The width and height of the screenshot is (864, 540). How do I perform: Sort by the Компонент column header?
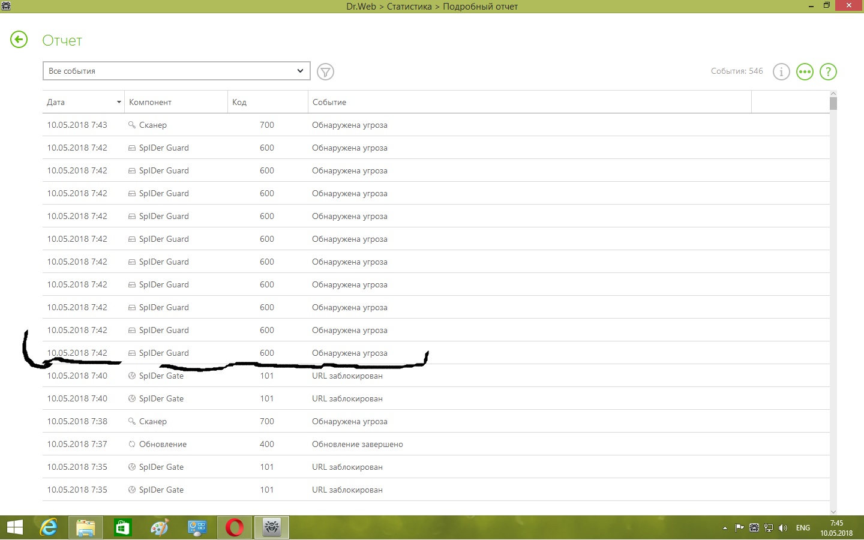coord(176,102)
